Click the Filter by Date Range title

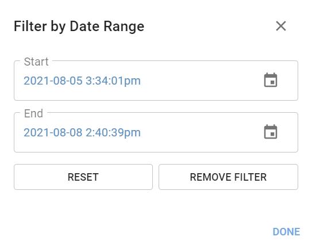point(79,26)
